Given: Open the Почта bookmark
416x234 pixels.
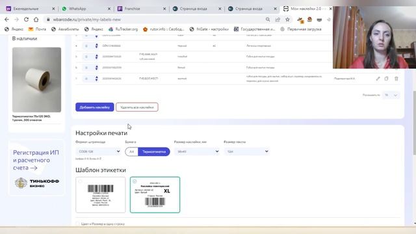Looking at the screenshot, I should (x=38, y=29).
